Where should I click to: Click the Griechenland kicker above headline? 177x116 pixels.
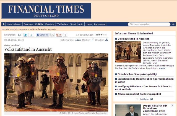tap(12, 45)
